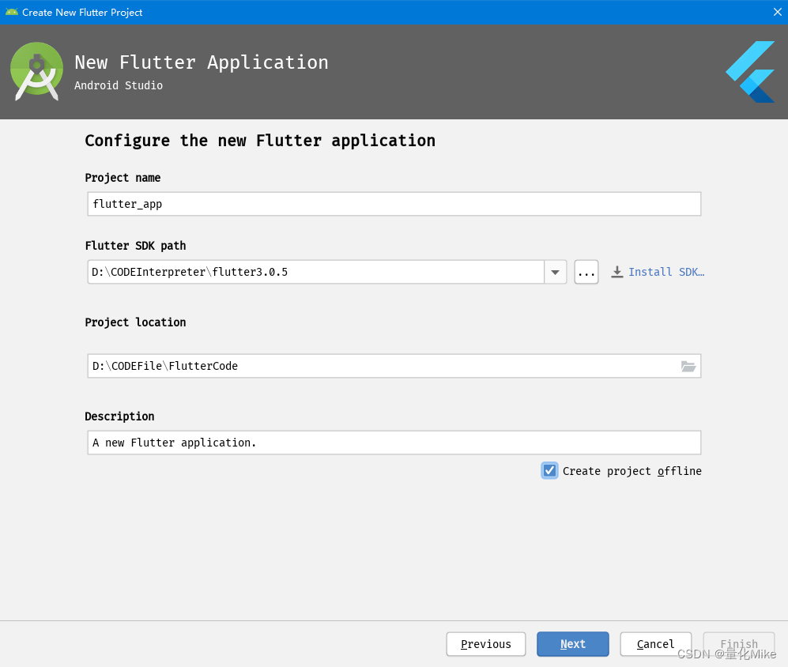This screenshot has width=788, height=667.
Task: Go back with the Previous button
Action: (485, 644)
